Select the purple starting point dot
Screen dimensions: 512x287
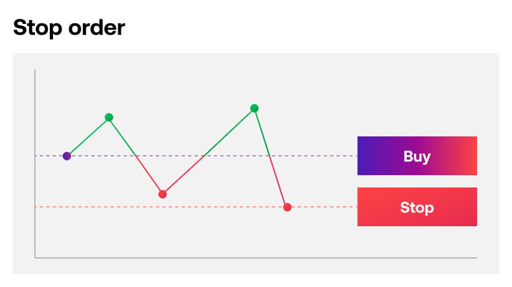(x=67, y=156)
